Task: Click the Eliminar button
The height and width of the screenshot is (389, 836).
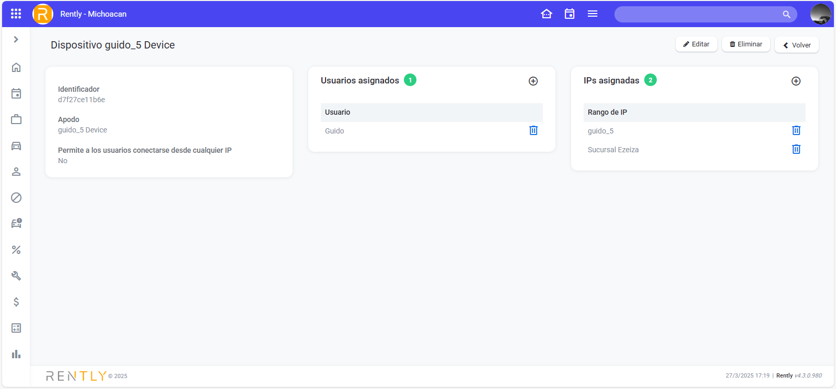Action: [x=746, y=44]
